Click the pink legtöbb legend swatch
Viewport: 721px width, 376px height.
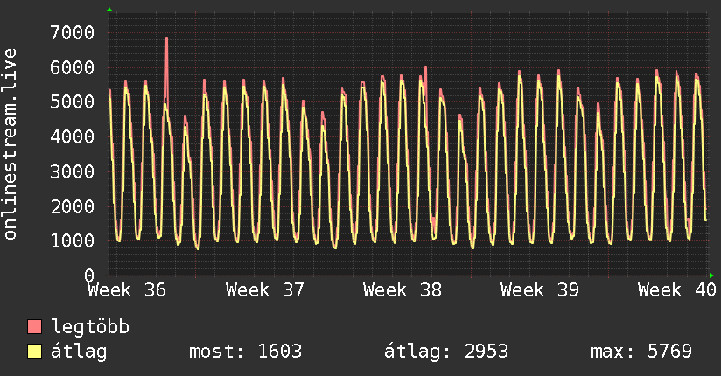34,327
